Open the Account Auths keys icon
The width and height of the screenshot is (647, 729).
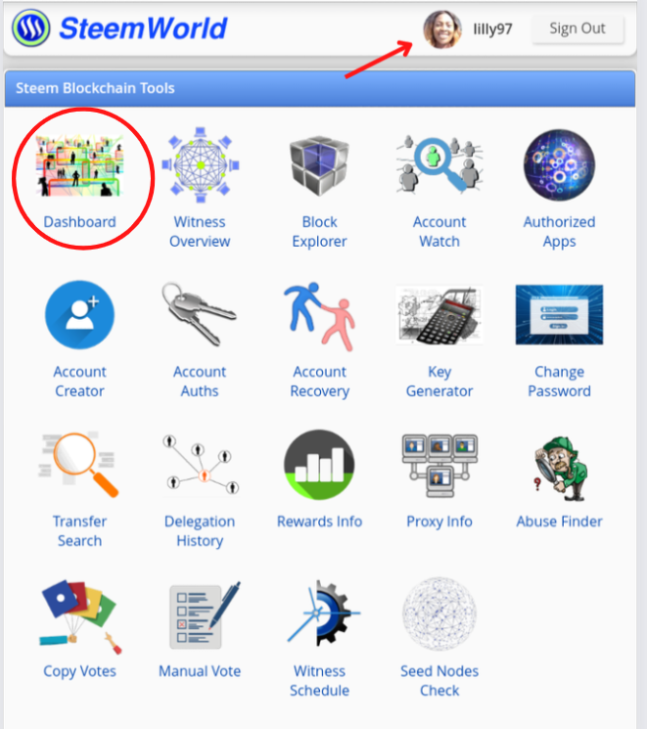tap(200, 315)
